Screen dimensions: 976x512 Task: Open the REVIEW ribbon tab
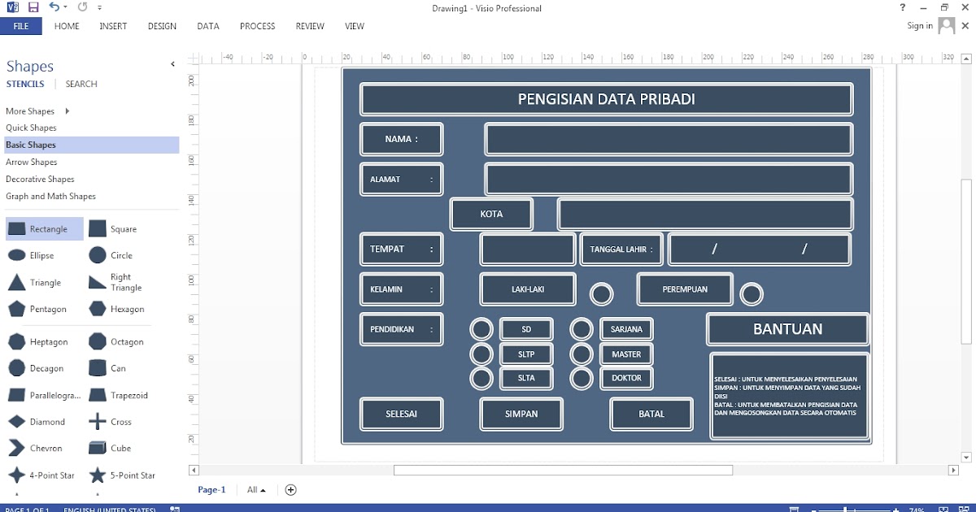coord(310,26)
